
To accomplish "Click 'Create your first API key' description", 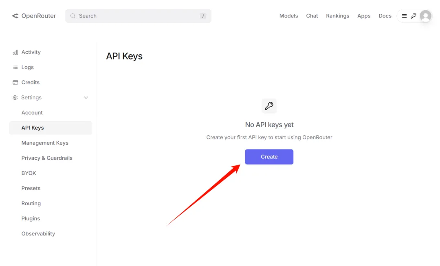I will click(269, 138).
